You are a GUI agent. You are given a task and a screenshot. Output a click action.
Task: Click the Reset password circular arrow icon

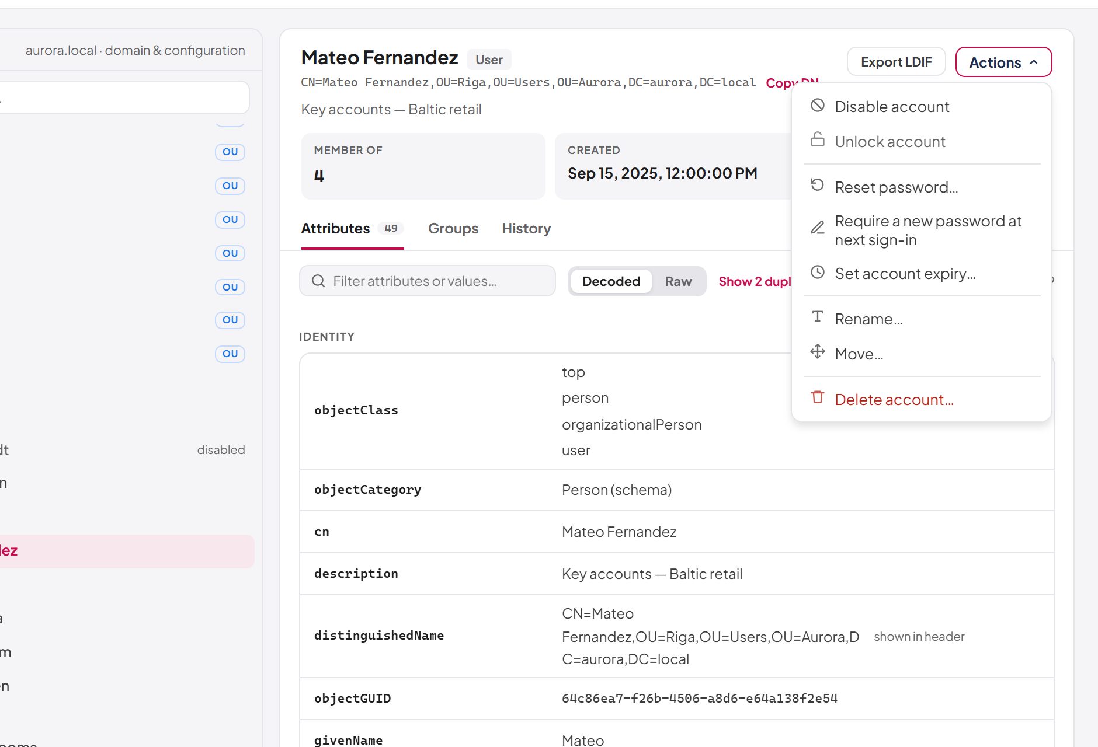(x=818, y=186)
